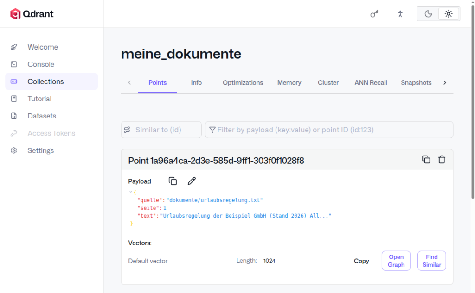Viewport: 475px width, 293px height.
Task: Switch to the Memory tab
Action: tap(289, 83)
